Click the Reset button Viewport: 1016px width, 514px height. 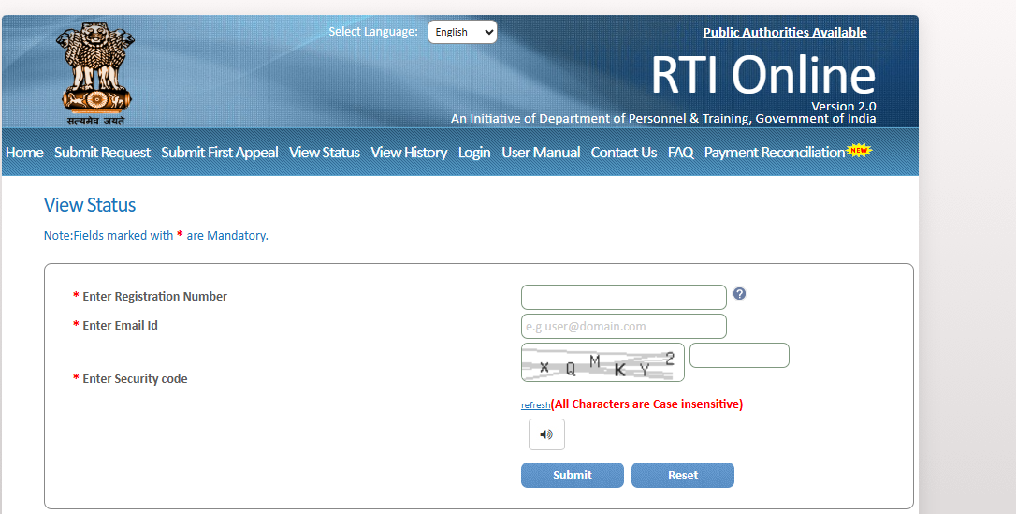(x=683, y=475)
